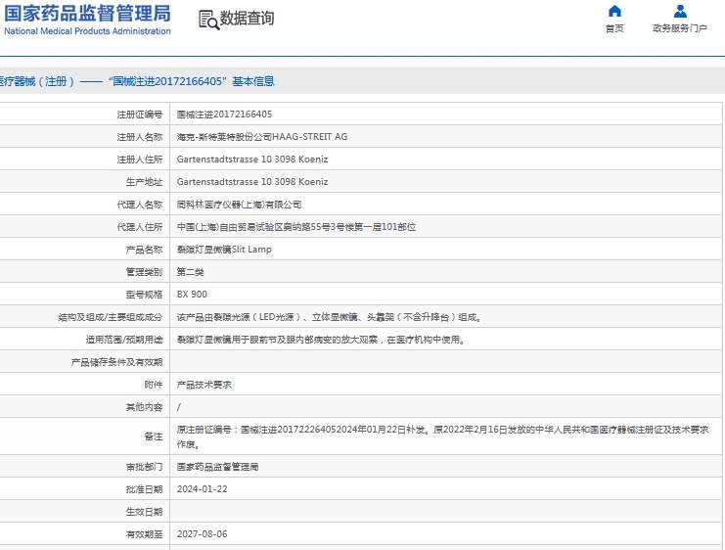Click National Medical Products Administration text
Image resolution: width=725 pixels, height=550 pixels.
pos(87,31)
